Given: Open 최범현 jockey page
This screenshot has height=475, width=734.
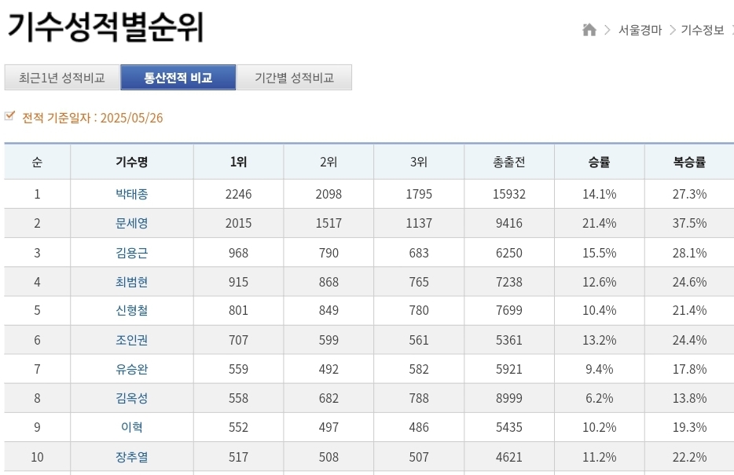Looking at the screenshot, I should tap(131, 282).
